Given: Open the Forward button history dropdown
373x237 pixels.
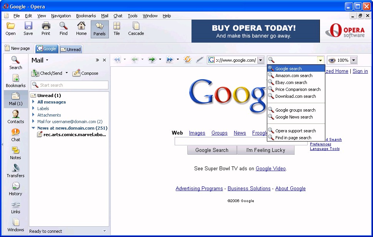Looking at the screenshot, I should point(160,59).
